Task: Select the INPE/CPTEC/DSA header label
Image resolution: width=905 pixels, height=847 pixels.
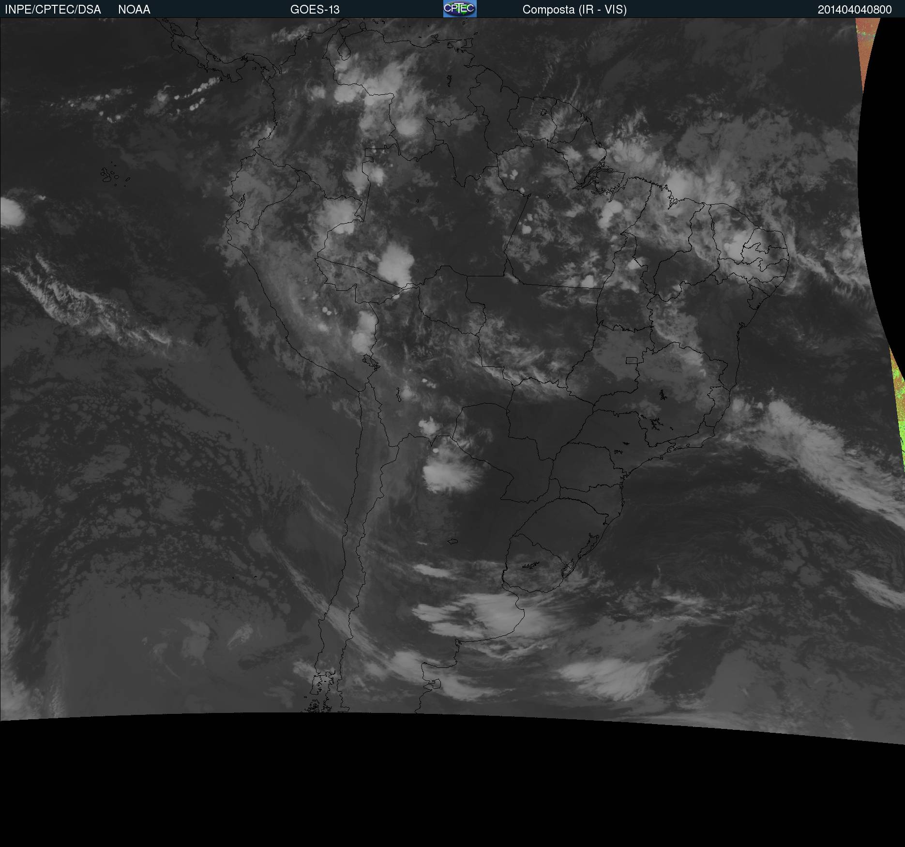Action: (53, 10)
